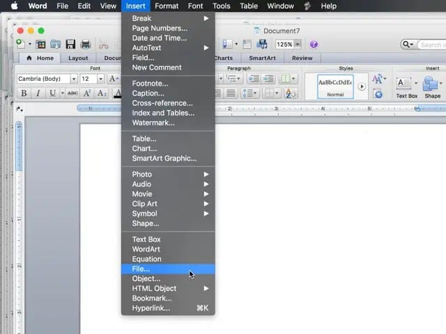Click the Text Box insert icon

pyautogui.click(x=403, y=83)
